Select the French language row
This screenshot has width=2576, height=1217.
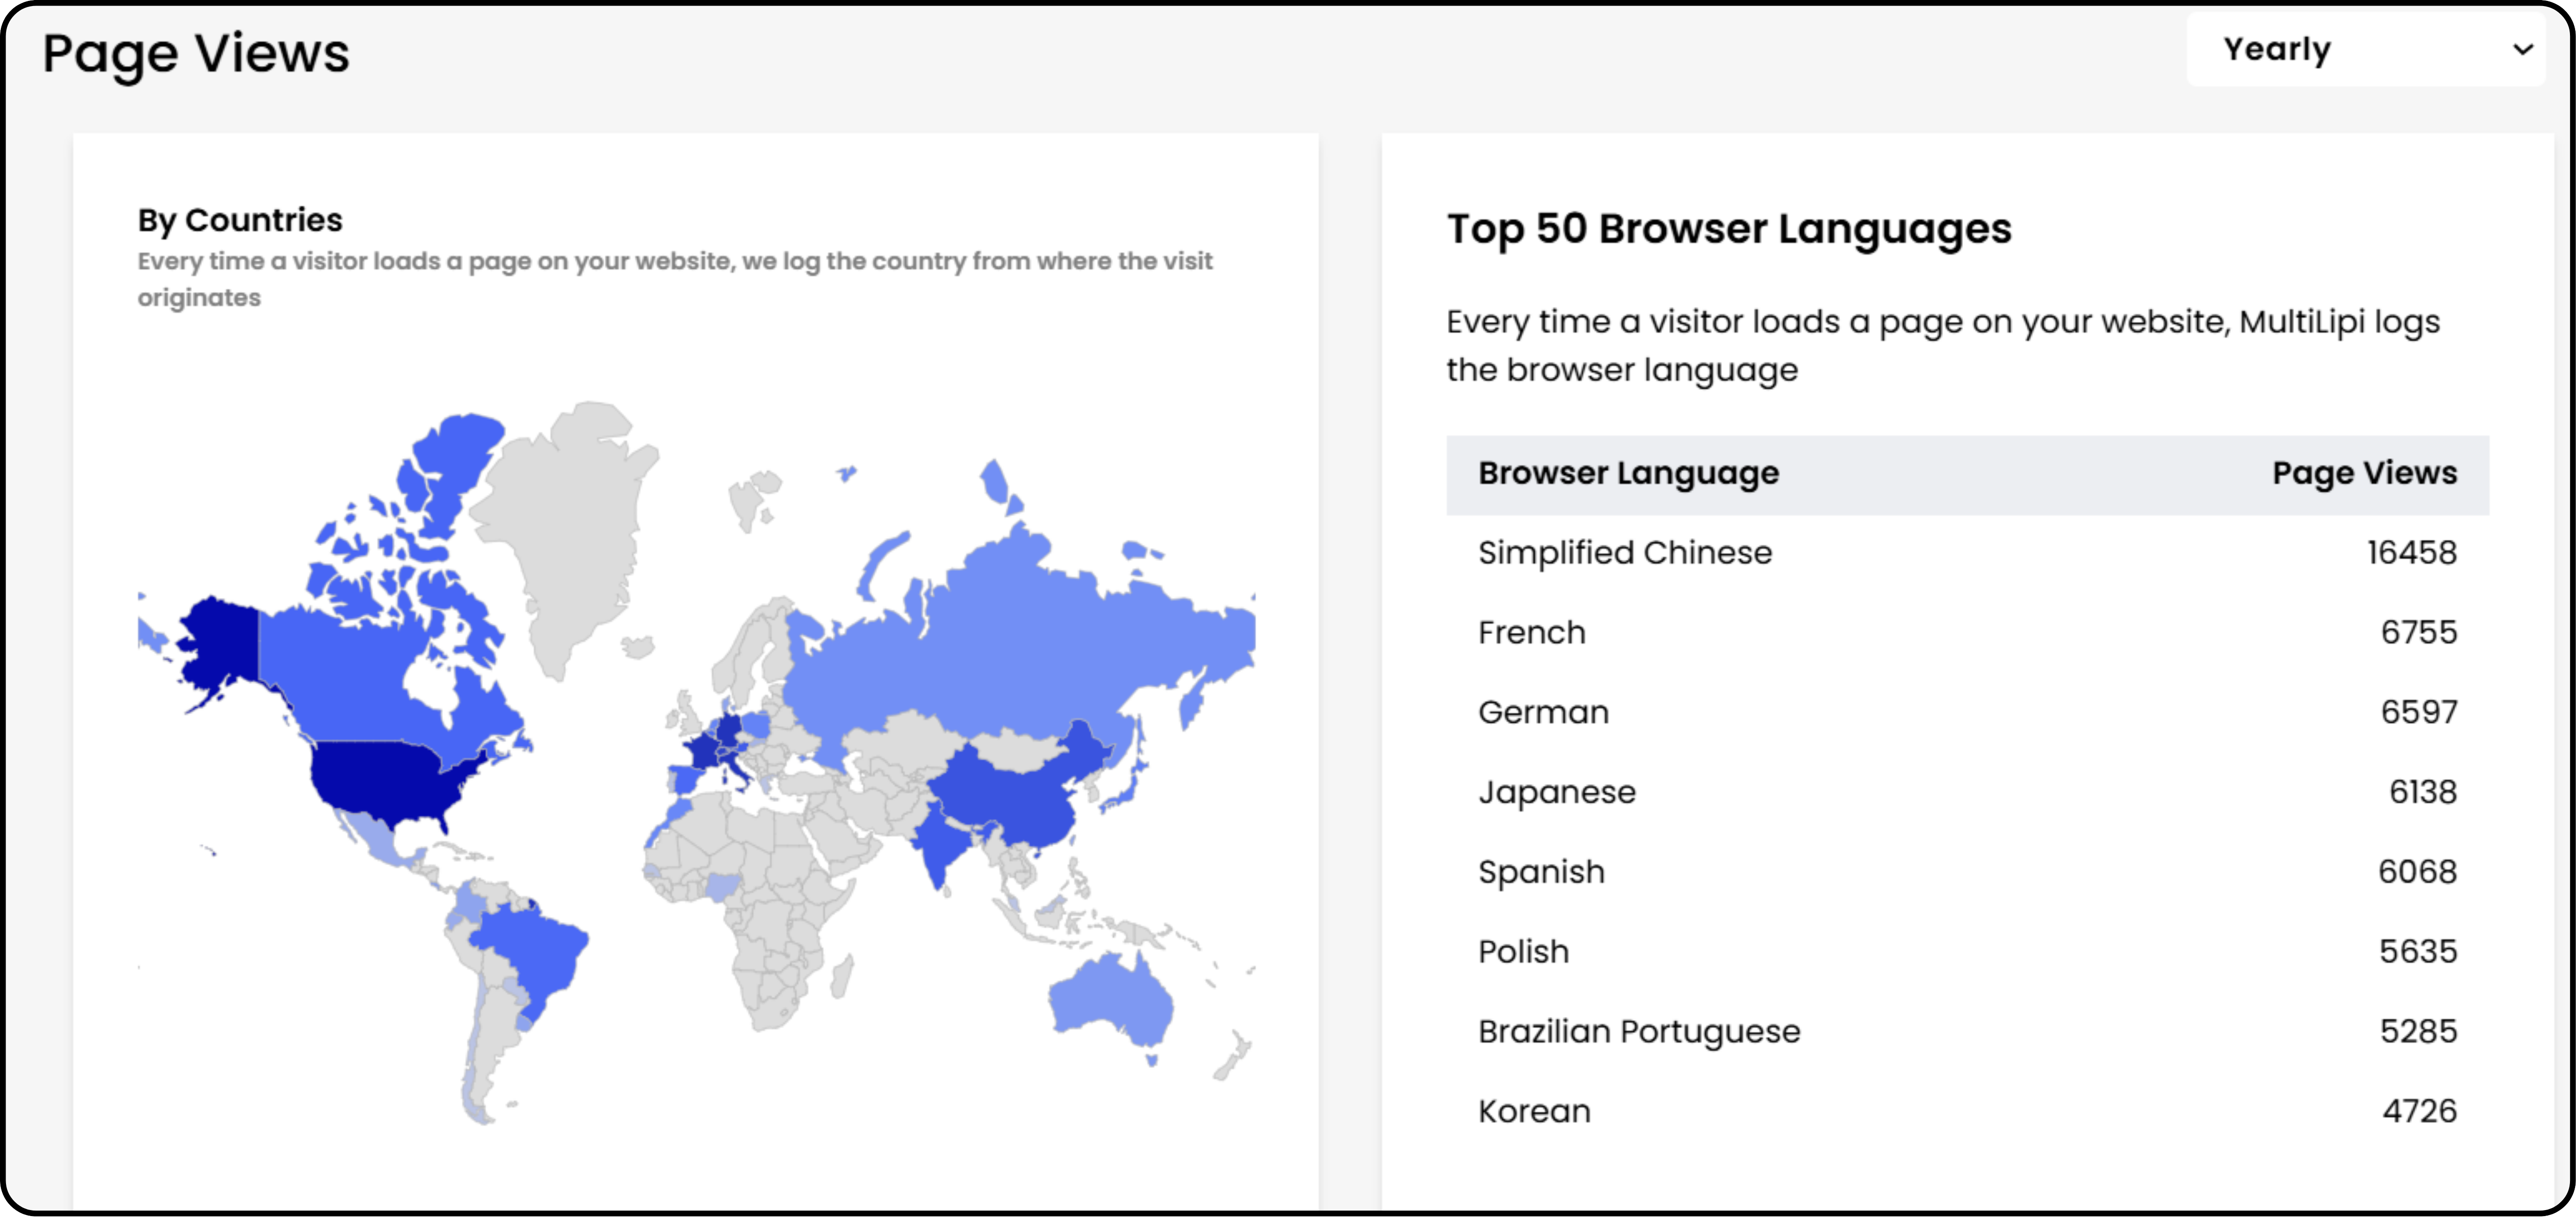(x=1967, y=633)
